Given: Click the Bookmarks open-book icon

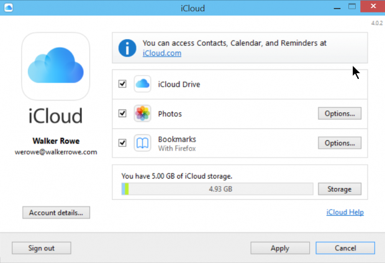Looking at the screenshot, I should coord(142,143).
